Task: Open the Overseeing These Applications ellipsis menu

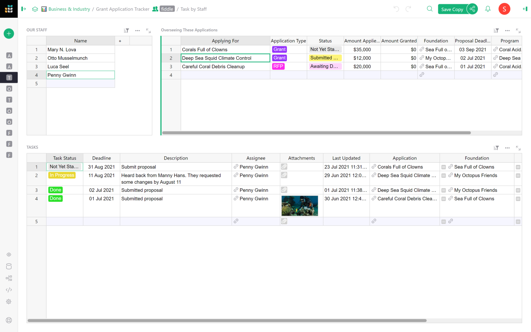Action: [507, 31]
